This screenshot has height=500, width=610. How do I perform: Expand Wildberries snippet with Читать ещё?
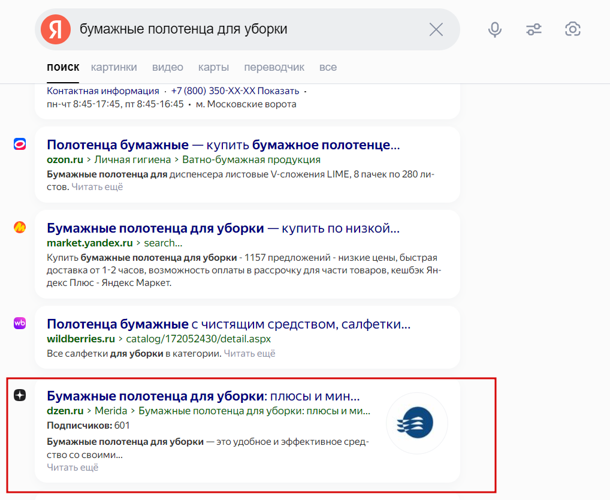pos(250,353)
